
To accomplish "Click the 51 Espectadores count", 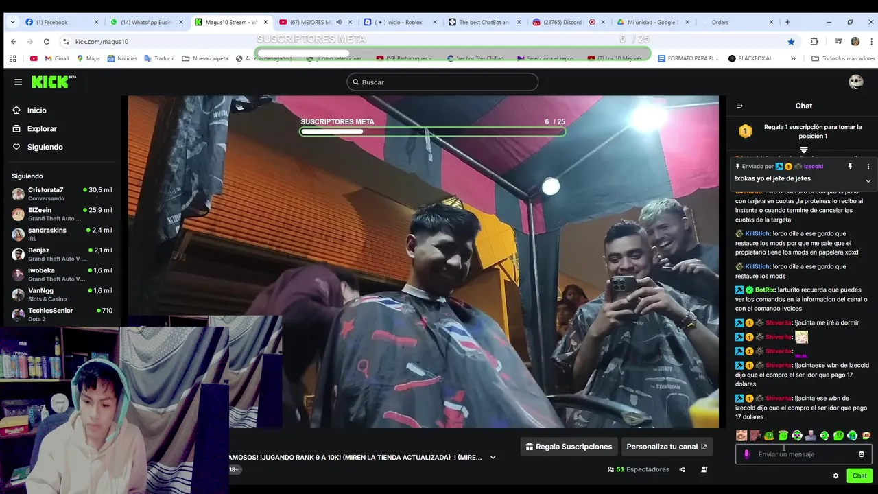I will [639, 469].
